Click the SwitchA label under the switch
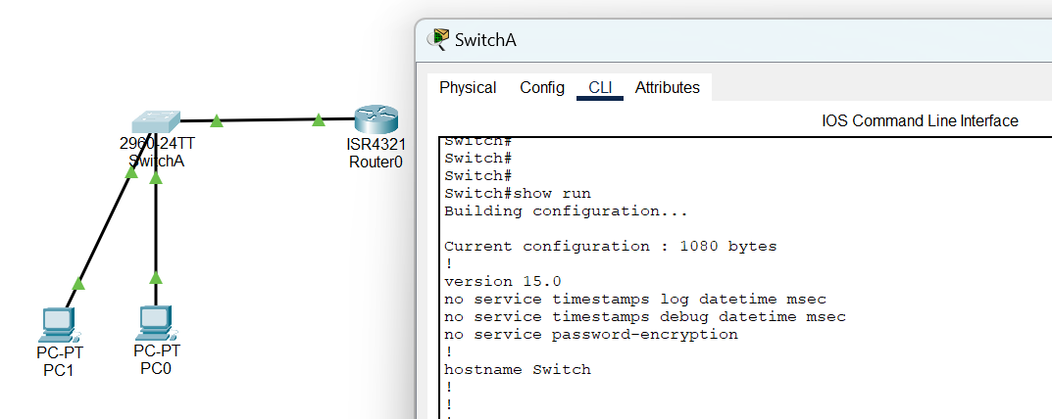This screenshot has height=419, width=1052. (156, 161)
